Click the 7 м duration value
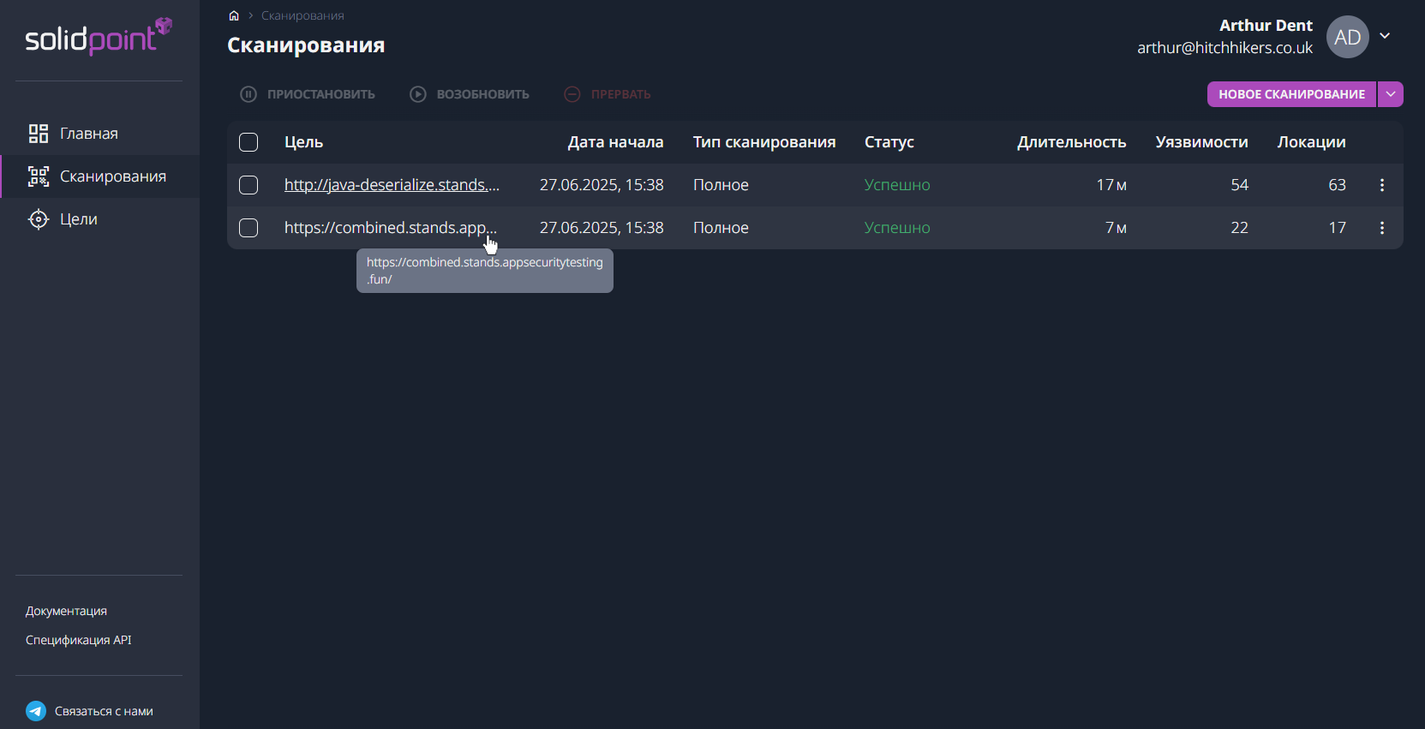The height and width of the screenshot is (729, 1425). [x=1116, y=228]
